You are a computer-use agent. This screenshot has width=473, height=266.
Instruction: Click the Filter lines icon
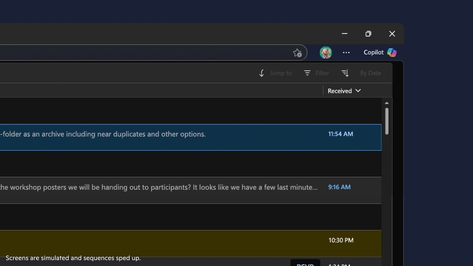pyautogui.click(x=307, y=73)
